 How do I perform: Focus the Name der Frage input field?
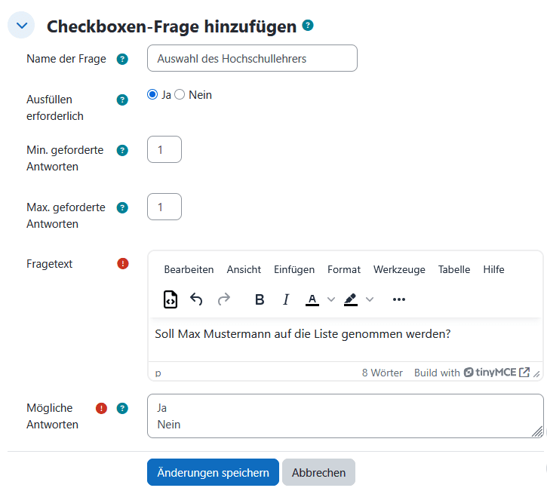252,58
